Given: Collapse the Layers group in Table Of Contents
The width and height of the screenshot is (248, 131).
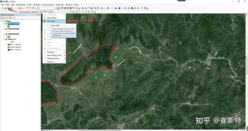Looking at the screenshot, I should coord(2,21).
